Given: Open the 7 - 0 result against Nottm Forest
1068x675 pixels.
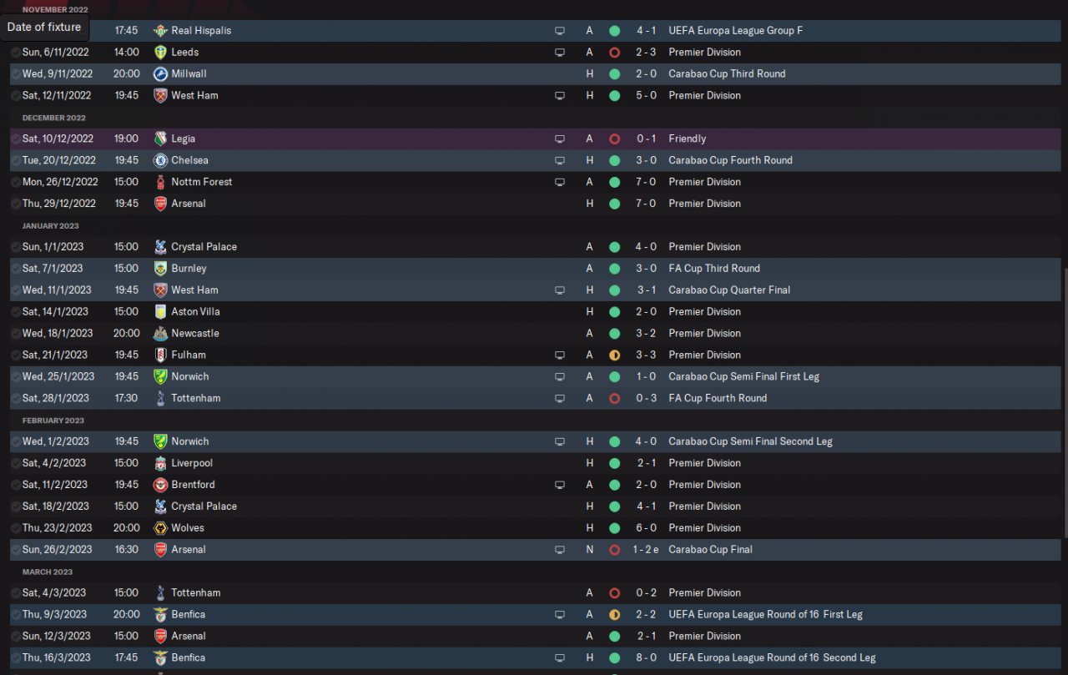Looking at the screenshot, I should click(646, 182).
